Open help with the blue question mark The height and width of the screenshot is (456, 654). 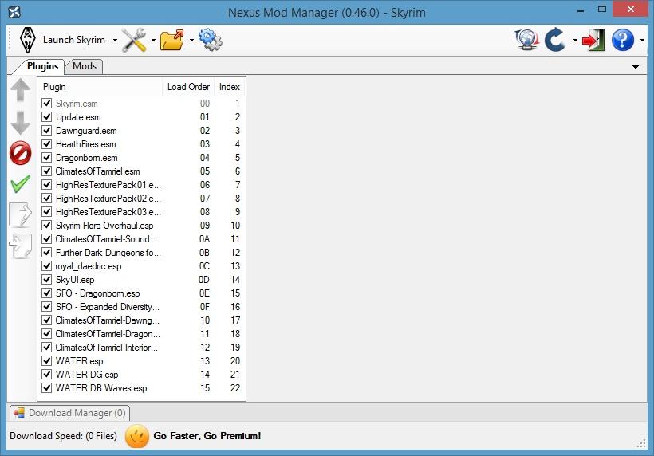[x=623, y=40]
